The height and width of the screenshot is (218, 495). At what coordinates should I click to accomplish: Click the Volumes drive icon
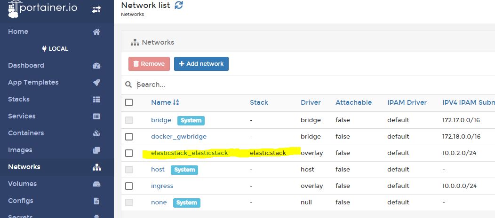click(96, 184)
